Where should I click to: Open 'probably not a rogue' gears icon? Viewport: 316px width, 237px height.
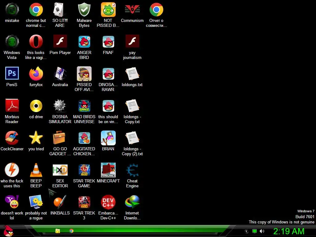tap(36, 202)
